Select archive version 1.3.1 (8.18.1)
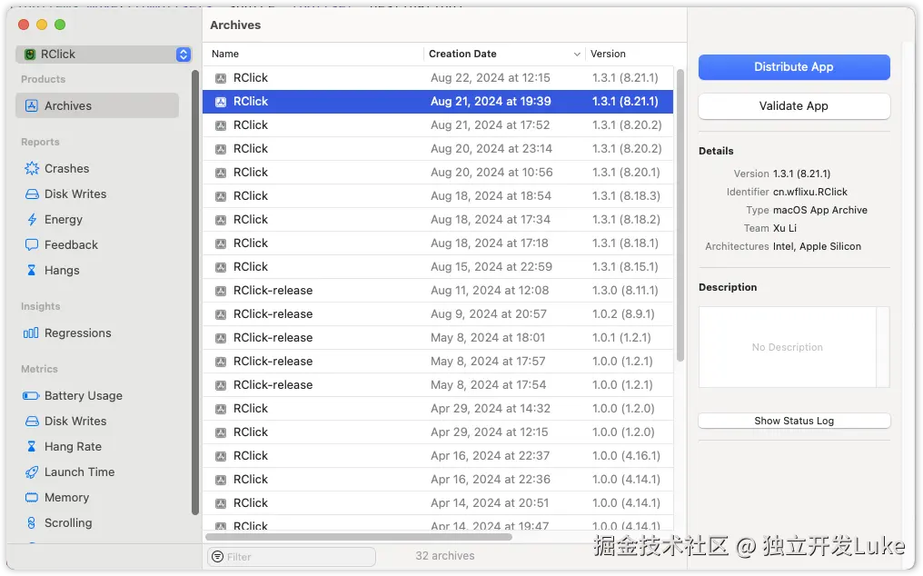Viewport: 923px width, 576px height. click(437, 243)
